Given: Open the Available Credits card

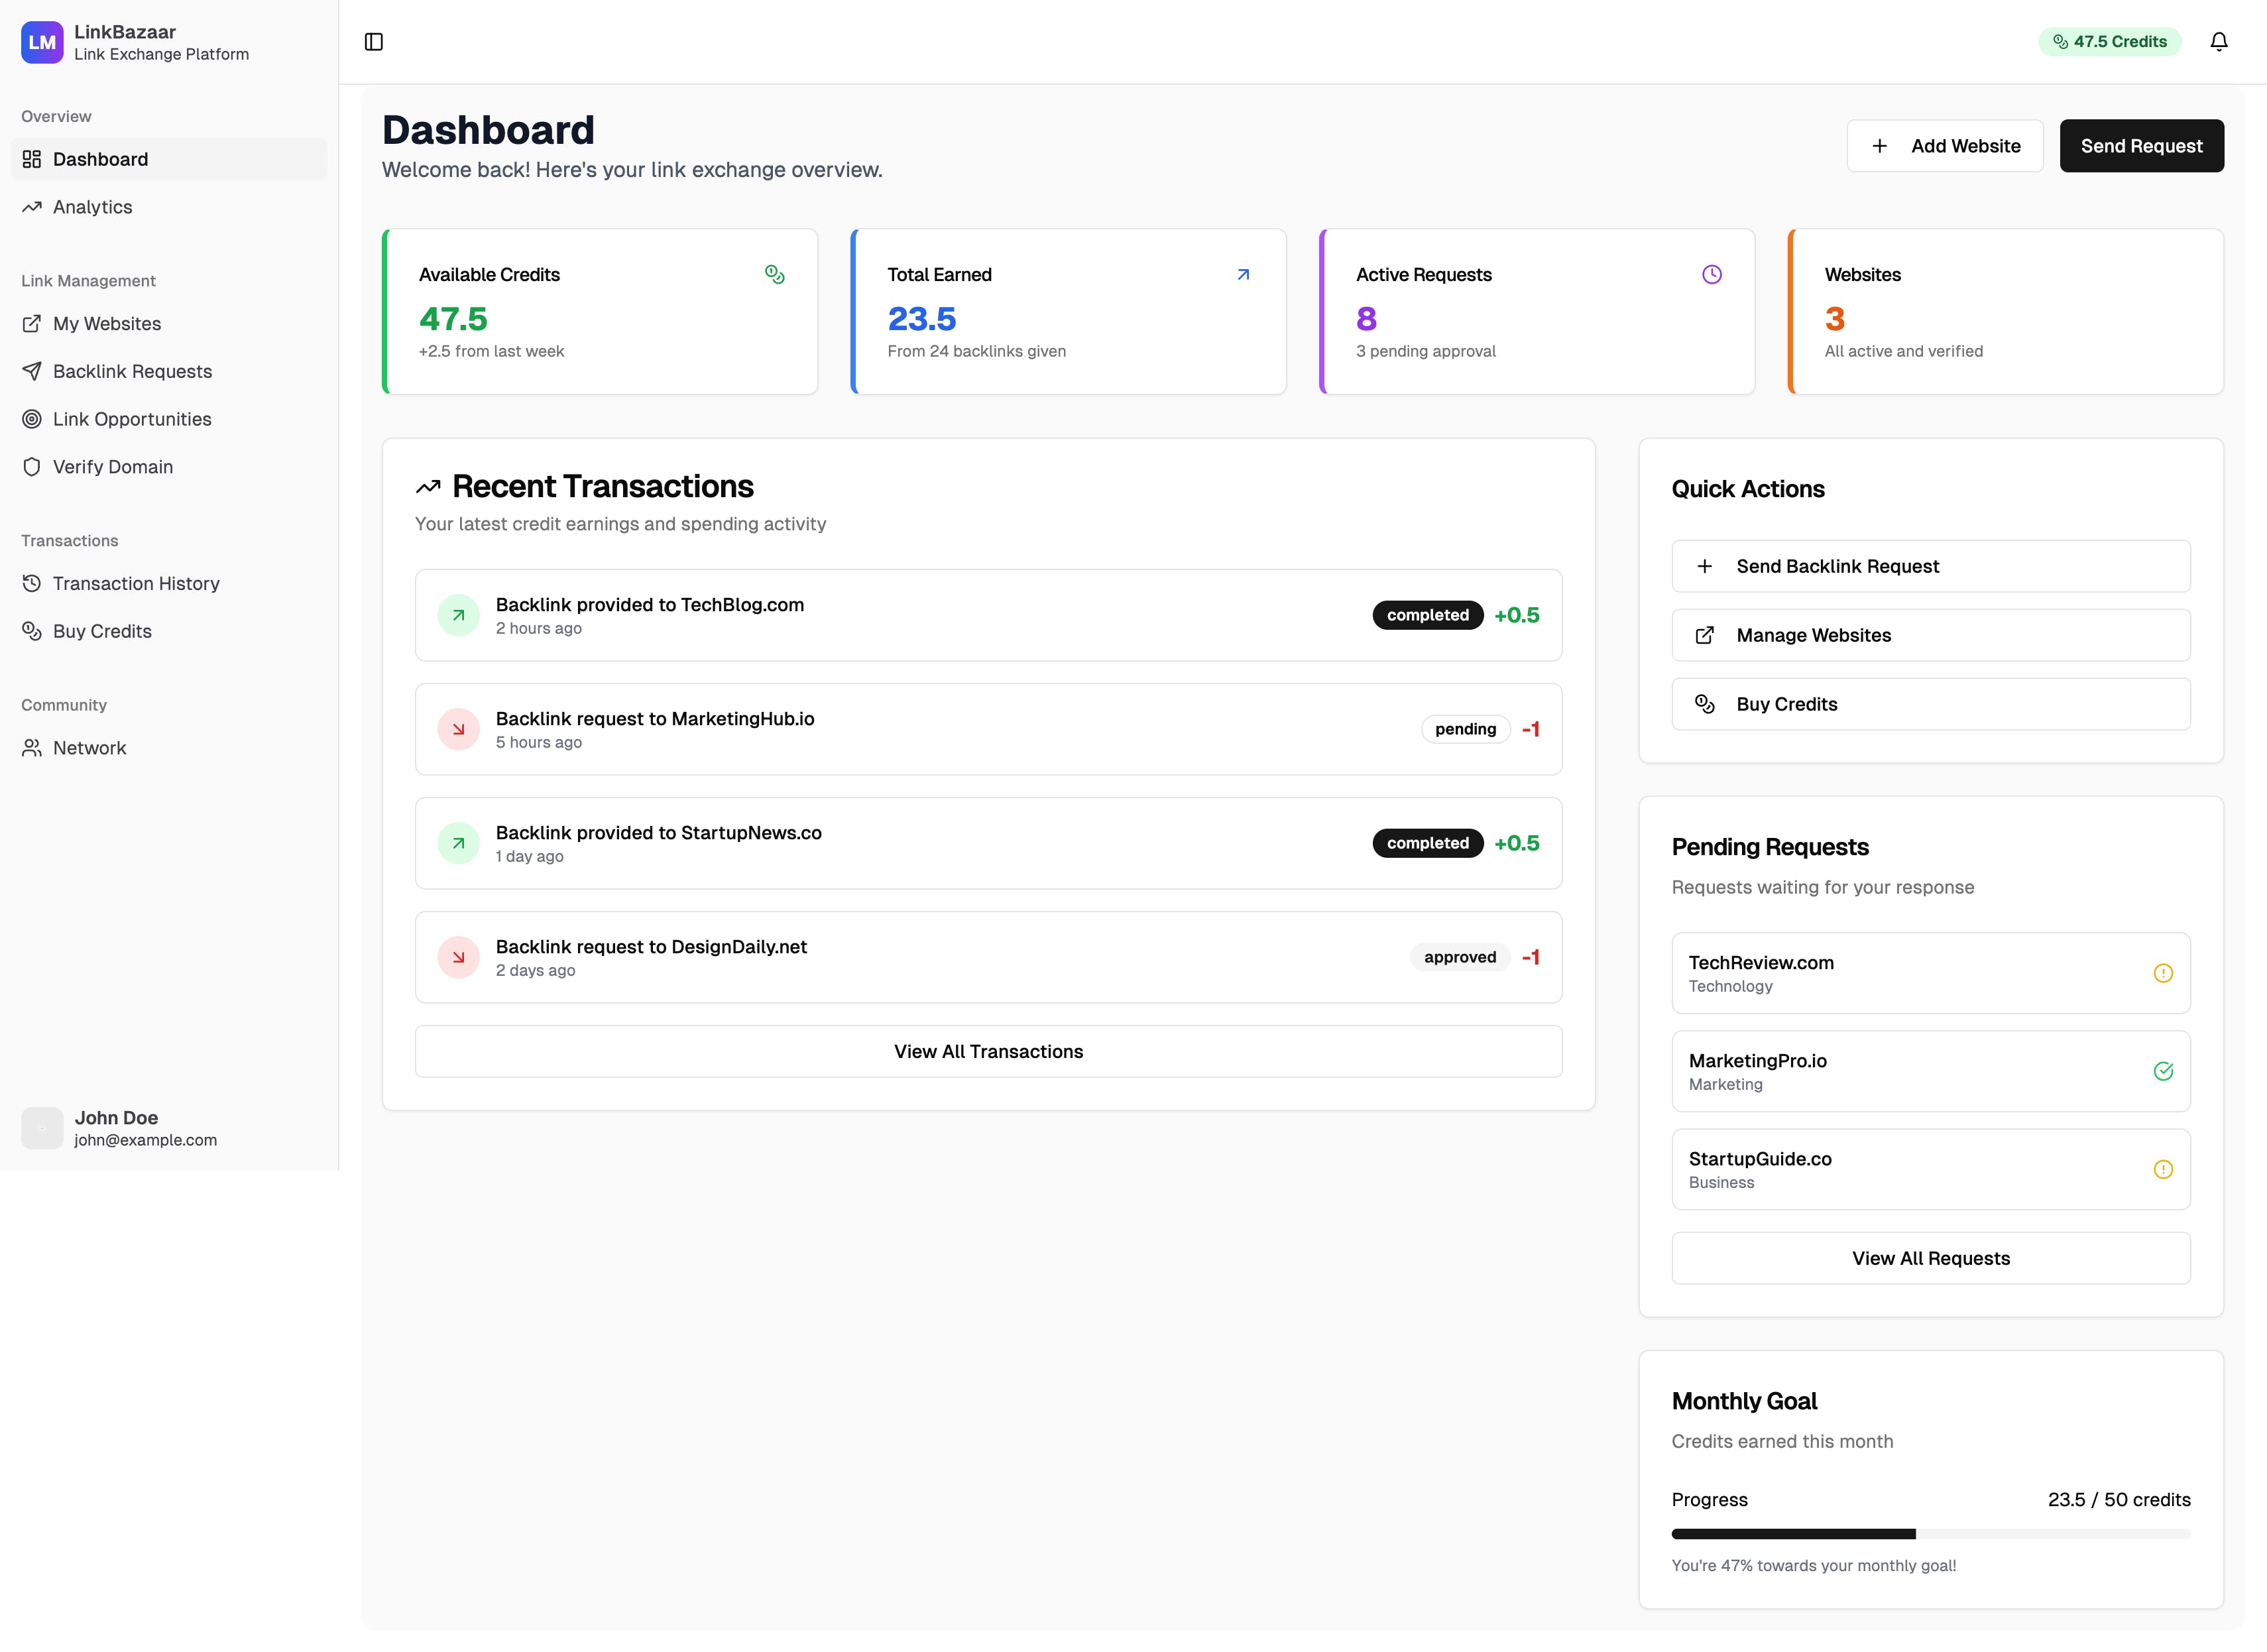Looking at the screenshot, I should pyautogui.click(x=600, y=312).
